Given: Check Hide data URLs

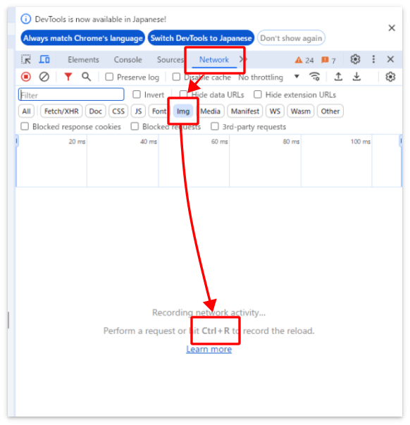Looking at the screenshot, I should click(183, 94).
